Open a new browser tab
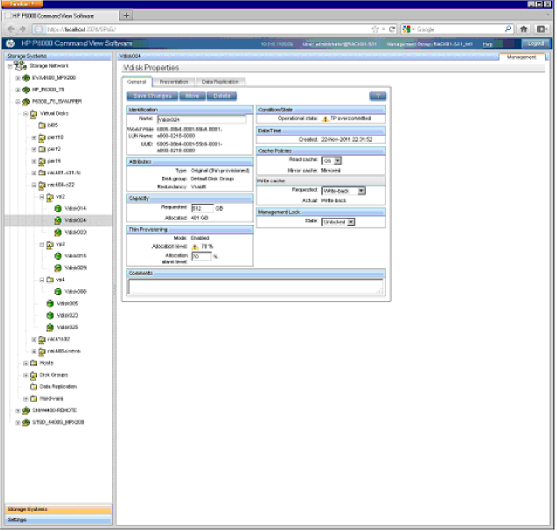Viewport: 557px width, 531px height. 126,15
